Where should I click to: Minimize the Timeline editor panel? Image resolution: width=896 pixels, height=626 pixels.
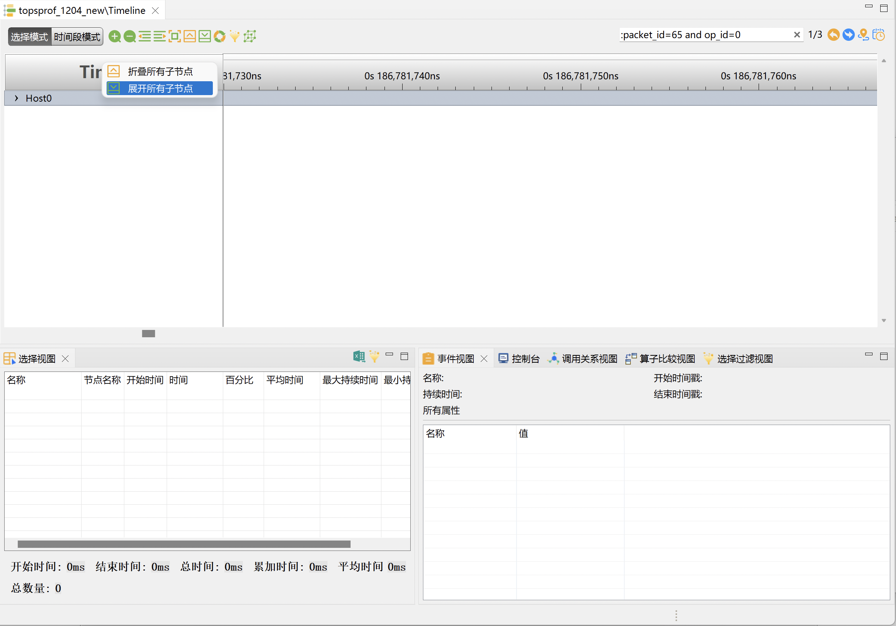[x=869, y=6]
